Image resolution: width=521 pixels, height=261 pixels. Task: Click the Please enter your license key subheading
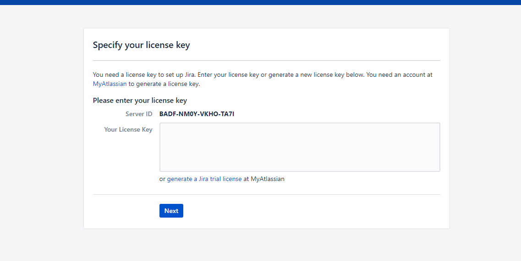tap(140, 101)
